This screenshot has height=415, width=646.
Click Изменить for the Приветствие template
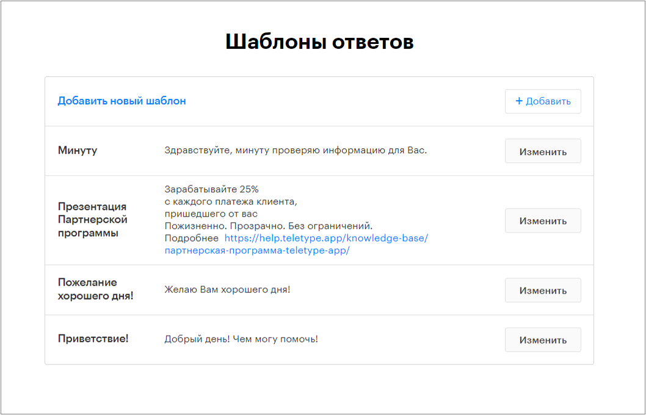(x=543, y=340)
